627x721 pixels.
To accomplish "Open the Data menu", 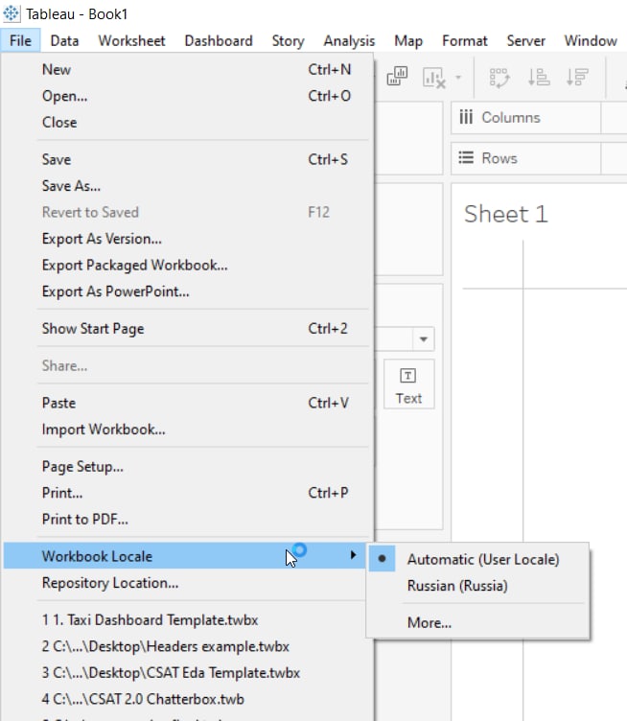I will pyautogui.click(x=64, y=41).
